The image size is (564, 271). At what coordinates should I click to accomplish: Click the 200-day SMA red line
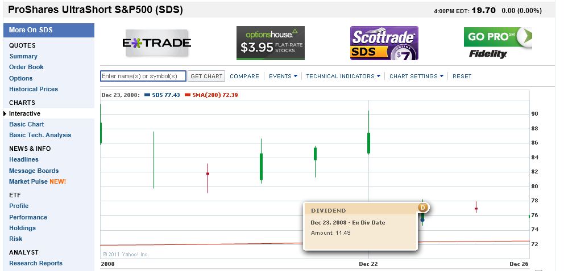[x=201, y=244]
